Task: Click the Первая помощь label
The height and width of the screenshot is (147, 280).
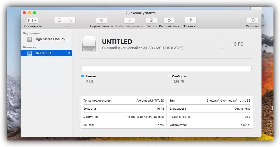Action: coord(101,26)
